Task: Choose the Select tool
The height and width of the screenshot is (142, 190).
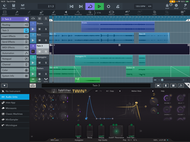Action: tap(4, 13)
